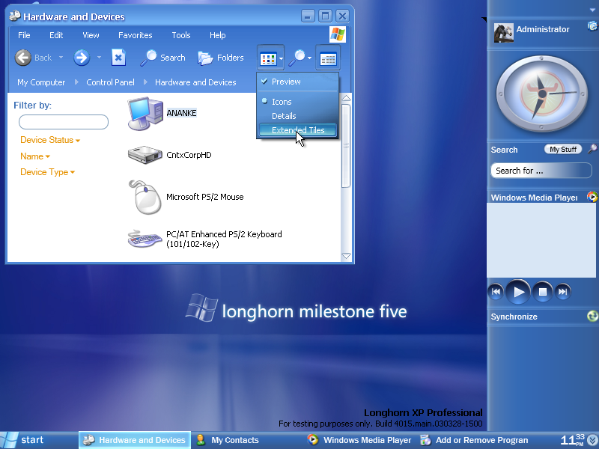Open the File menu
The height and width of the screenshot is (449, 599).
[x=24, y=35]
